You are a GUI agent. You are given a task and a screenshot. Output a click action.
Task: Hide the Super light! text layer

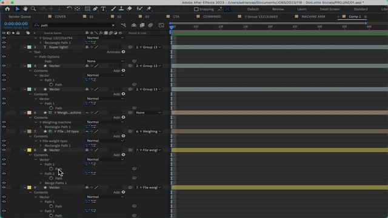(4, 47)
